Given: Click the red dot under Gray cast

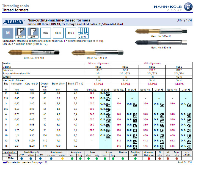Looking at the screenshot, I should pyautogui.click(x=149, y=158).
